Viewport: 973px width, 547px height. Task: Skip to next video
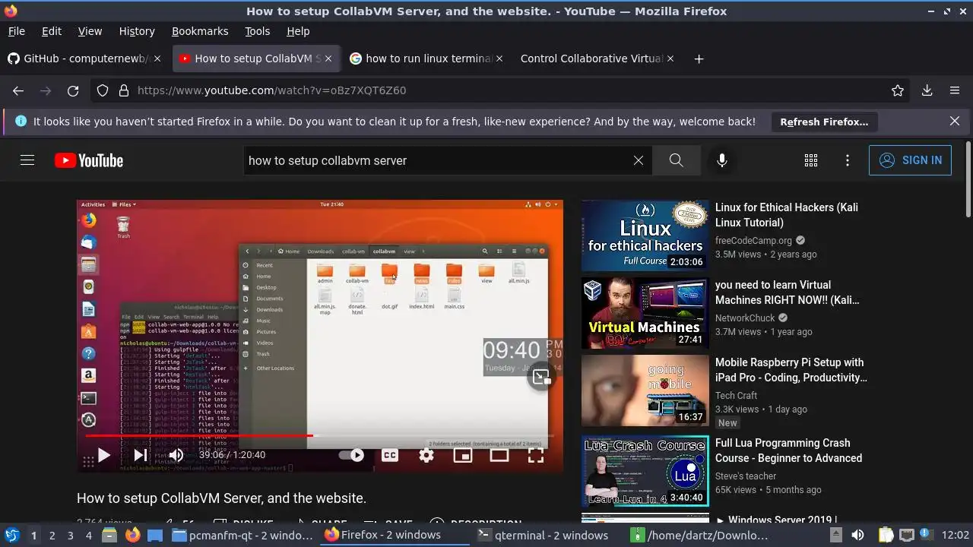point(140,455)
